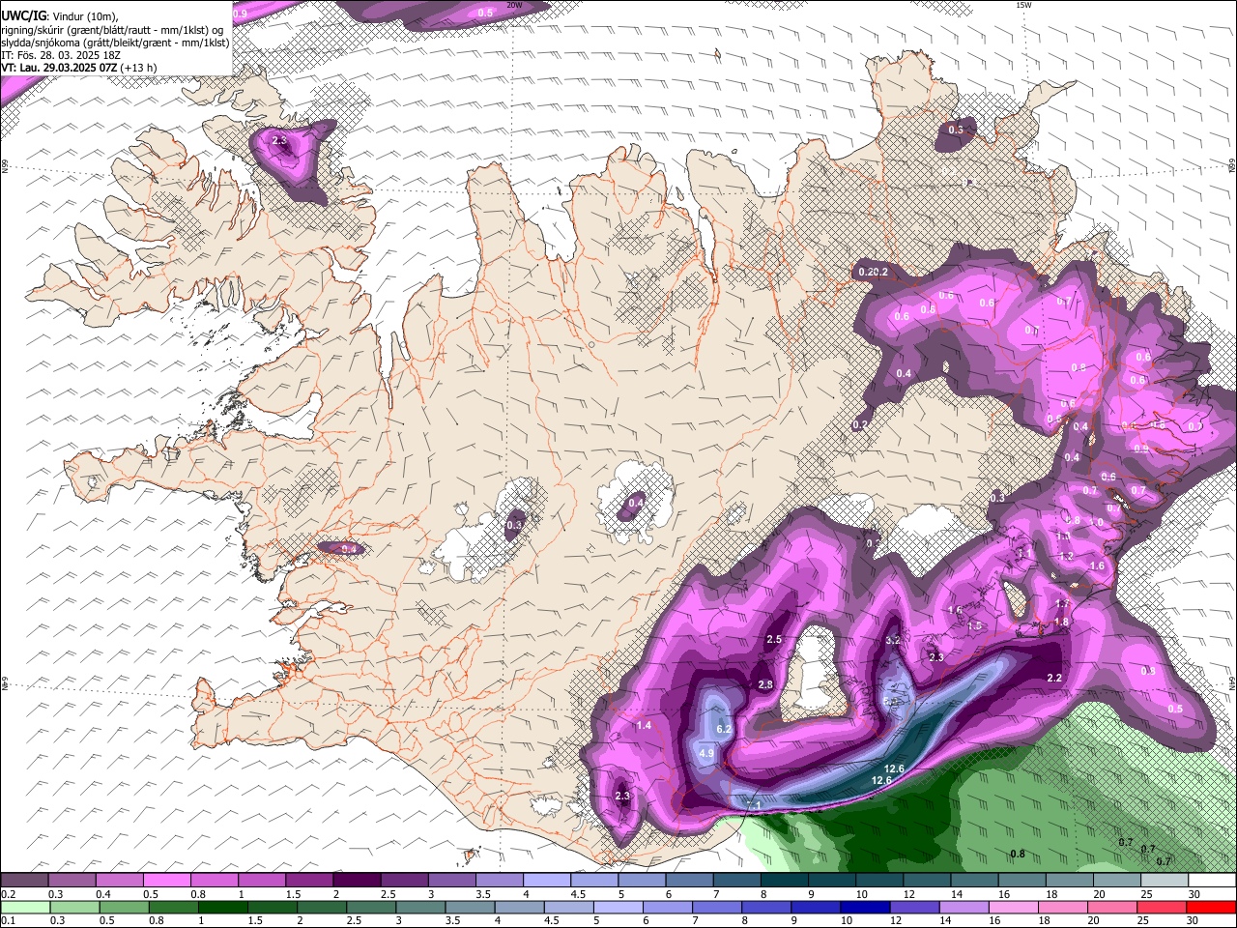Click the 'VT: Lau. 29.03.2025 07Z' valid time
The height and width of the screenshot is (928, 1237).
[x=59, y=68]
